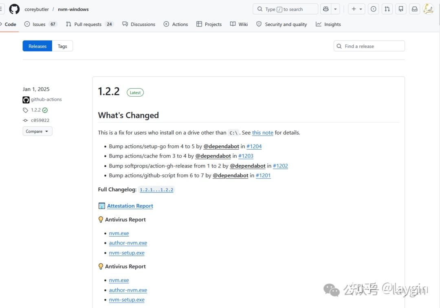Switch to the Projects tab
Viewport: 440px width, 308px height.
209,24
